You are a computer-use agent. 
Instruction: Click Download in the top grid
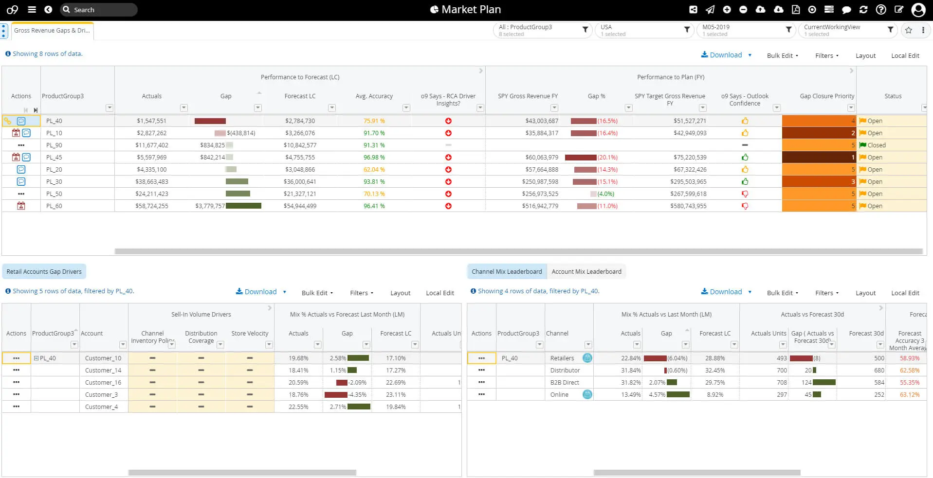(x=721, y=55)
